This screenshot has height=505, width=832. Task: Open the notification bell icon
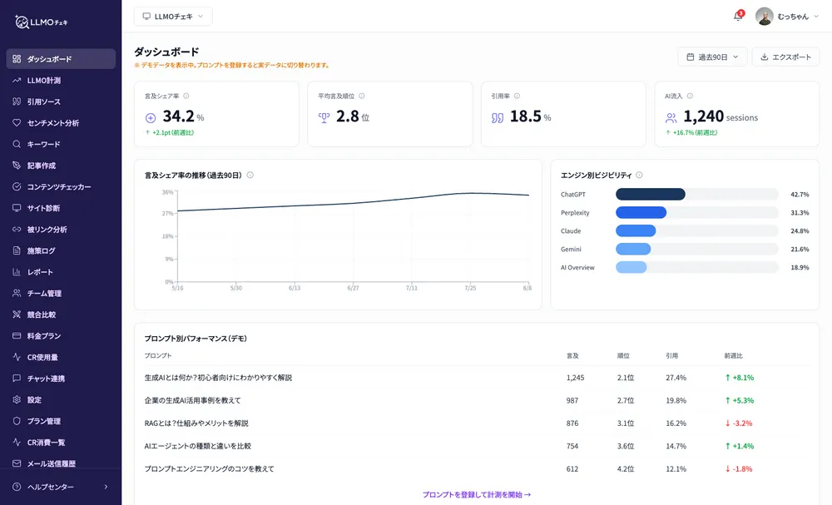click(738, 16)
